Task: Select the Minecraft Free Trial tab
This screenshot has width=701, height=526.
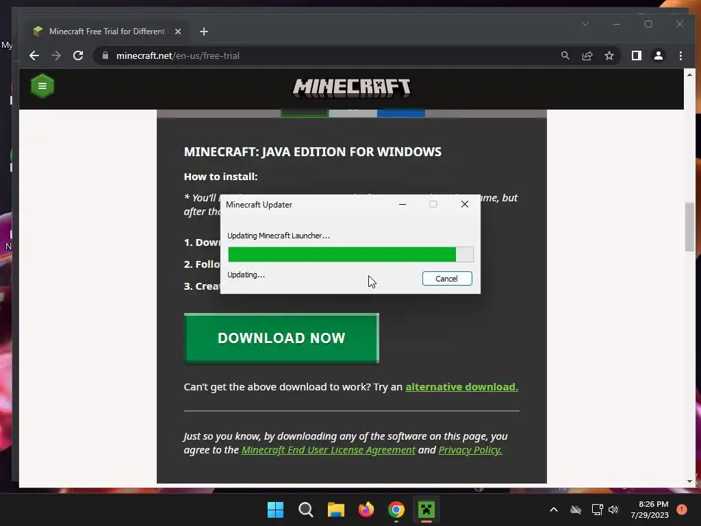Action: coord(106,32)
